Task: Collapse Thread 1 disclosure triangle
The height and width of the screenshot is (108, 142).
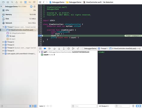Action: coord(3,27)
